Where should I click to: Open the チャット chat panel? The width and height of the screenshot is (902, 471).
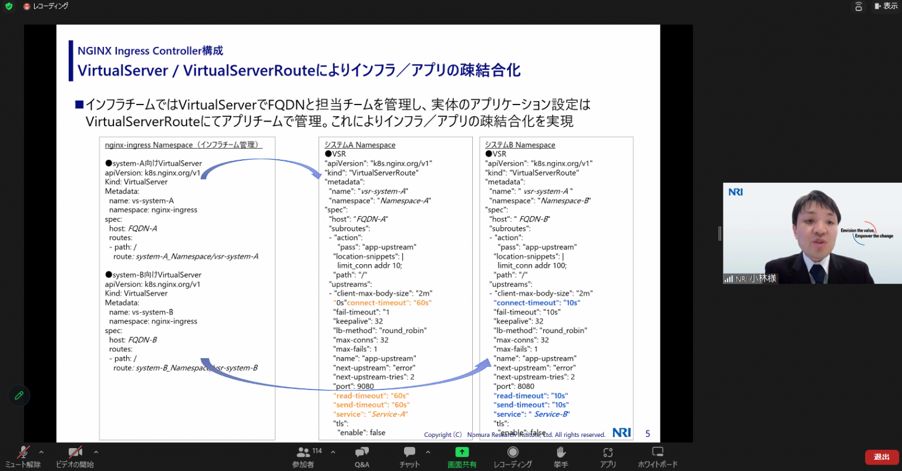(409, 457)
